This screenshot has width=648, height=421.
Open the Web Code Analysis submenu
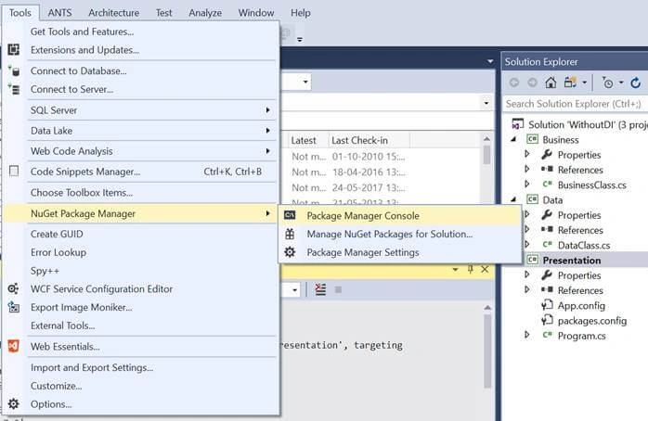pyautogui.click(x=139, y=151)
